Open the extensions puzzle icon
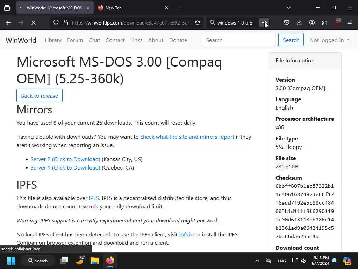Viewport: 358px width, 269px height. tap(324, 23)
